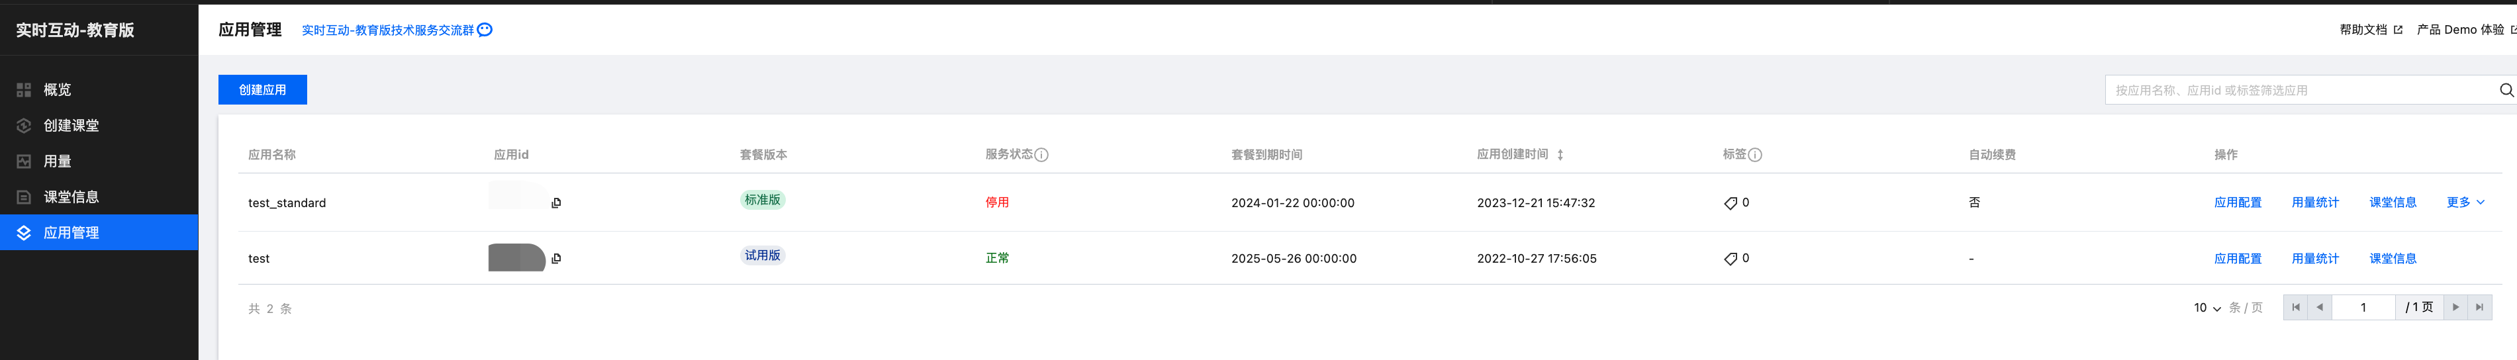Viewport: 2517px width, 360px height.
Task: Sort by application creation time
Action: click(1560, 155)
